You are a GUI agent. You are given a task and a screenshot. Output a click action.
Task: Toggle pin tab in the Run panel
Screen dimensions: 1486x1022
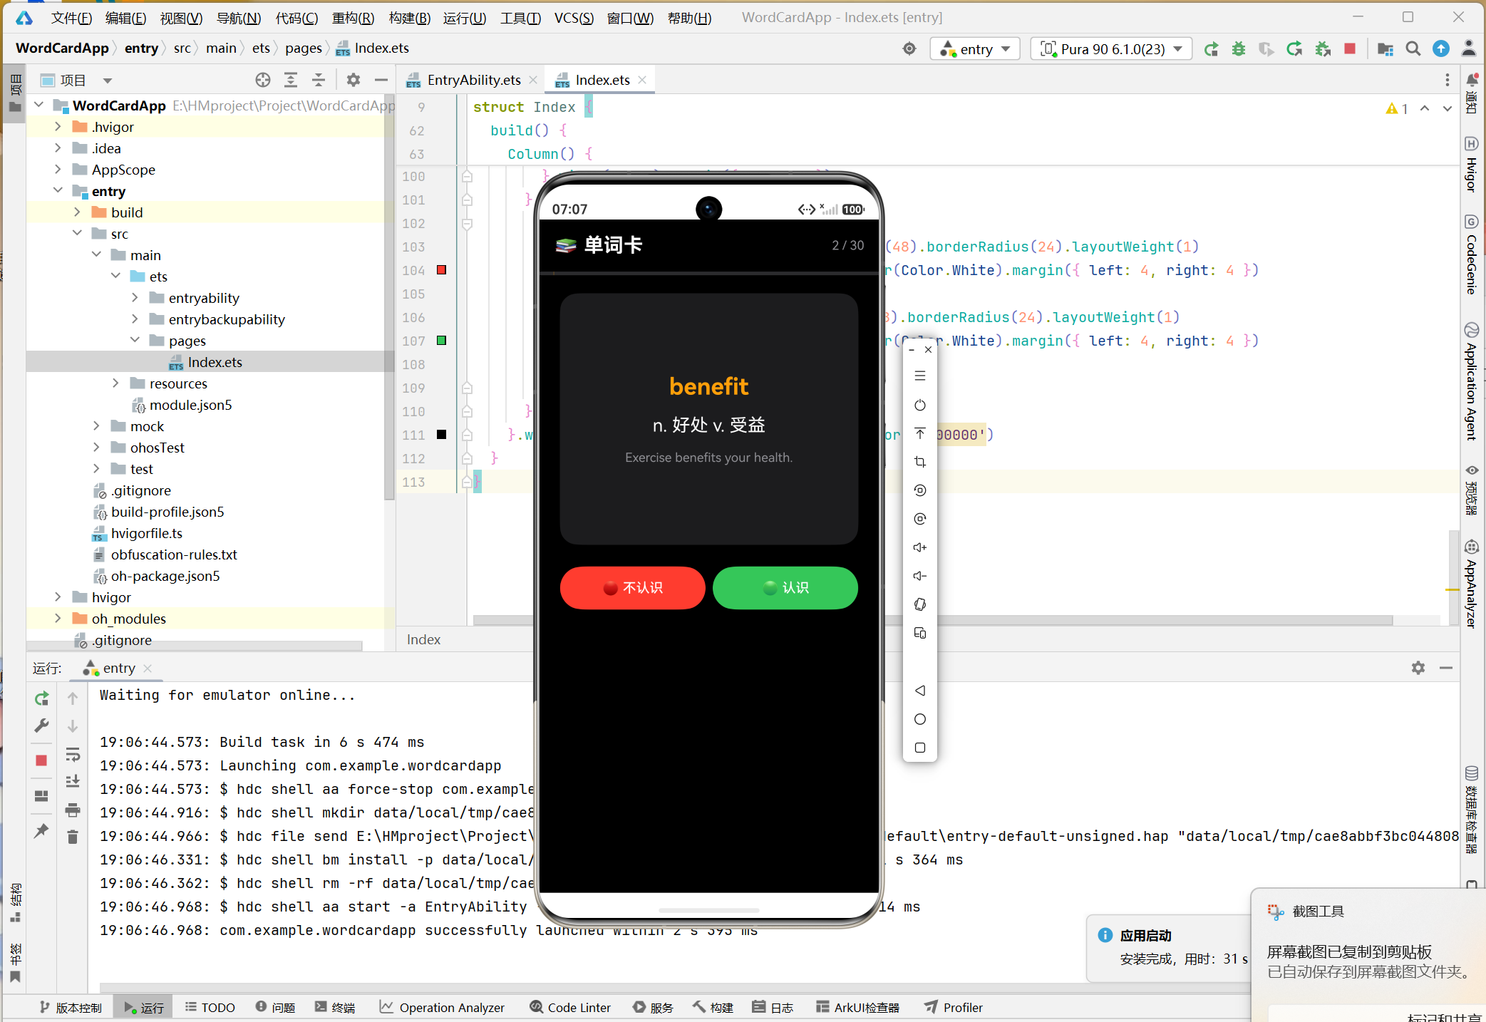tap(41, 831)
